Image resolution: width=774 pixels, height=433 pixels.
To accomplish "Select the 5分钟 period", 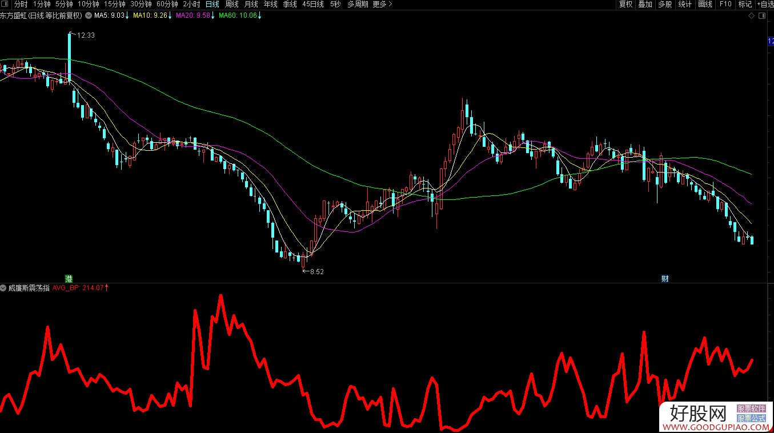I will click(x=64, y=4).
